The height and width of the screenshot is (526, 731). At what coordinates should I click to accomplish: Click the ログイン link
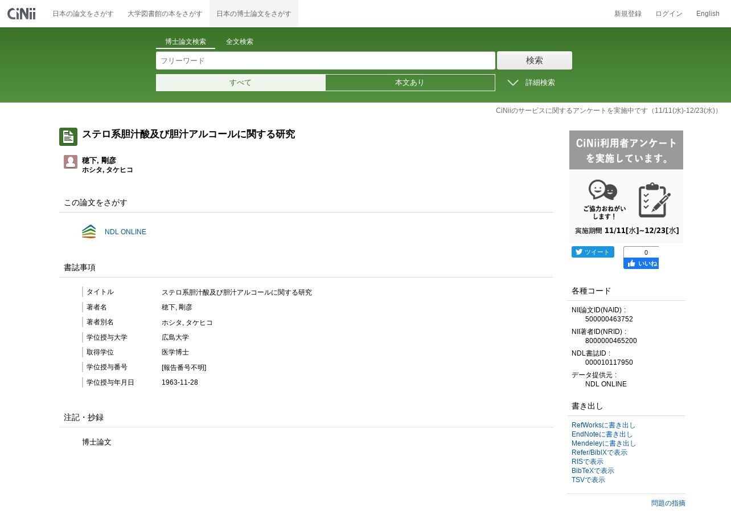coord(669,14)
